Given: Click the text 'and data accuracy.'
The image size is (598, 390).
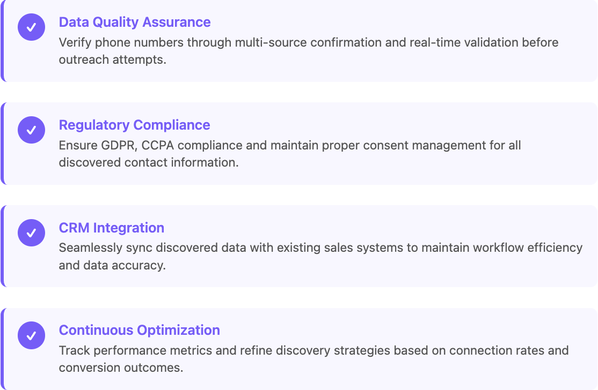Looking at the screenshot, I should click(x=112, y=265).
